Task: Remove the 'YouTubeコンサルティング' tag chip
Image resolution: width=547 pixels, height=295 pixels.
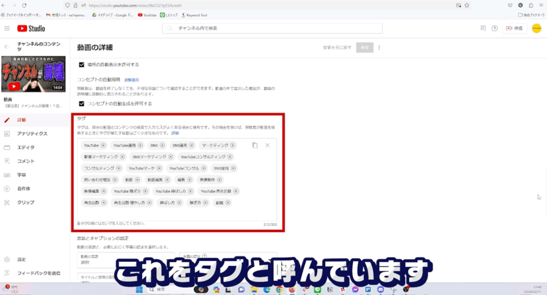Action: [230, 157]
